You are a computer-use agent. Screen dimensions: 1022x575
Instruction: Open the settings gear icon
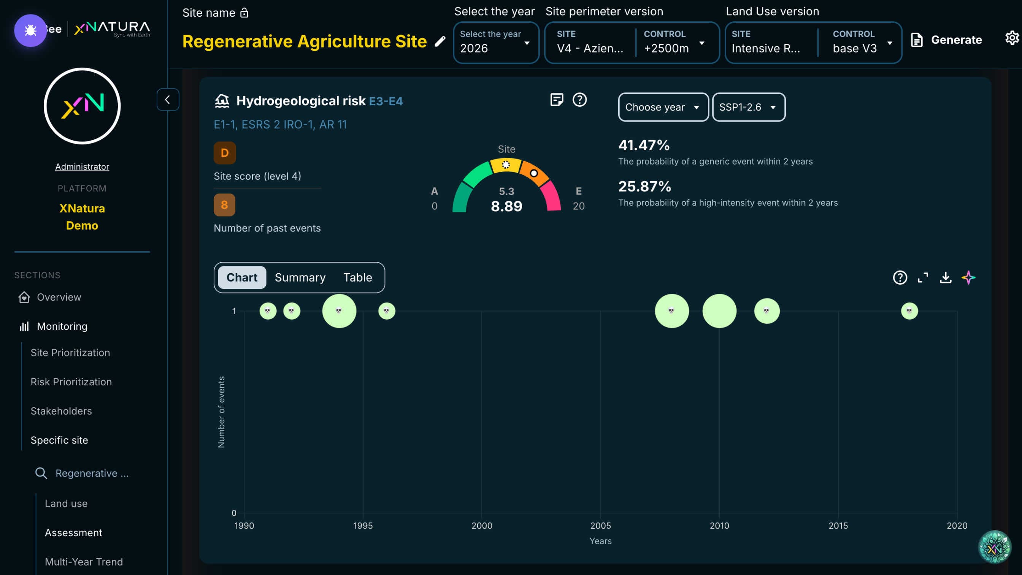[1012, 38]
